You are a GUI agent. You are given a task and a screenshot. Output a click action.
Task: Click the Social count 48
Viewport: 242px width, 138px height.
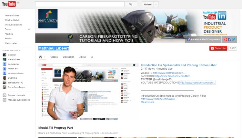point(29,29)
